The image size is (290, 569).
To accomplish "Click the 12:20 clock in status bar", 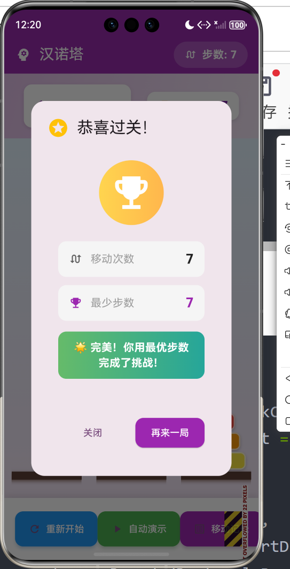I will pos(28,25).
